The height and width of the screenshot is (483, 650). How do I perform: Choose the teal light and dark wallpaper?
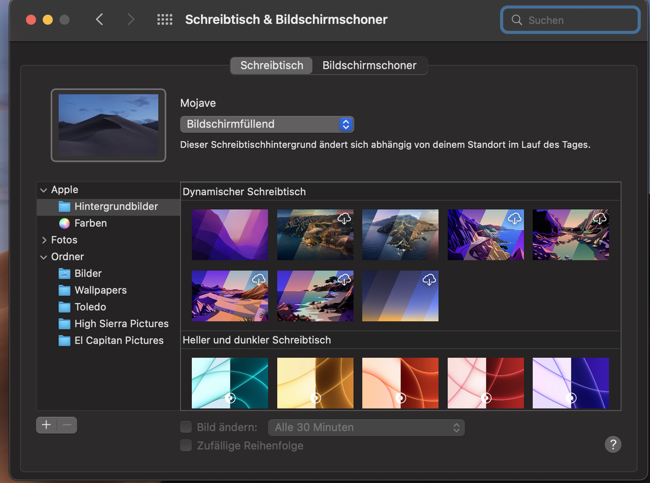coord(230,383)
